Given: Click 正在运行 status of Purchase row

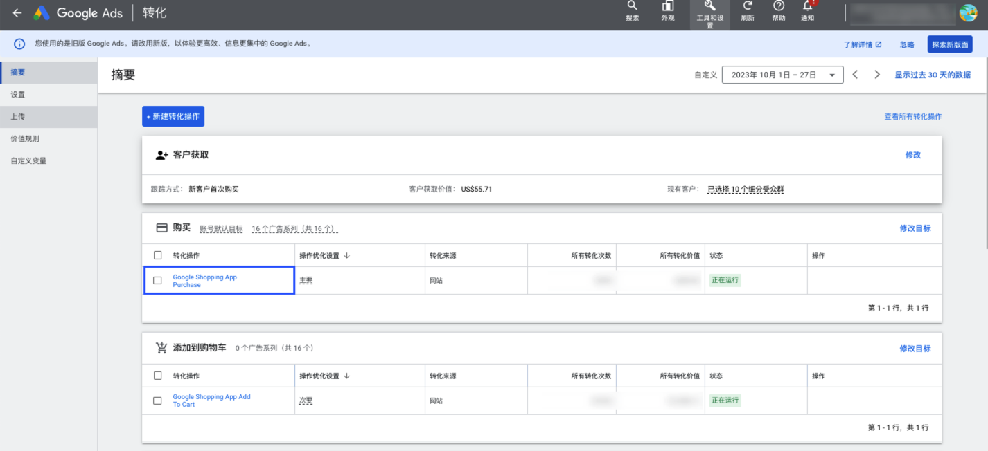Looking at the screenshot, I should pyautogui.click(x=725, y=280).
